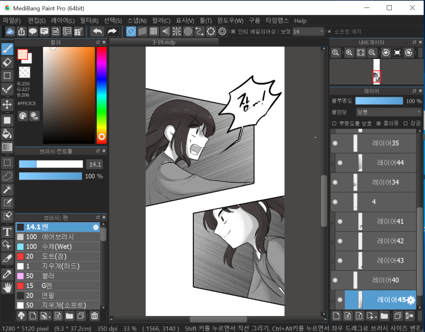Select the Bucket fill tool
425x332 pixels.
click(x=7, y=133)
